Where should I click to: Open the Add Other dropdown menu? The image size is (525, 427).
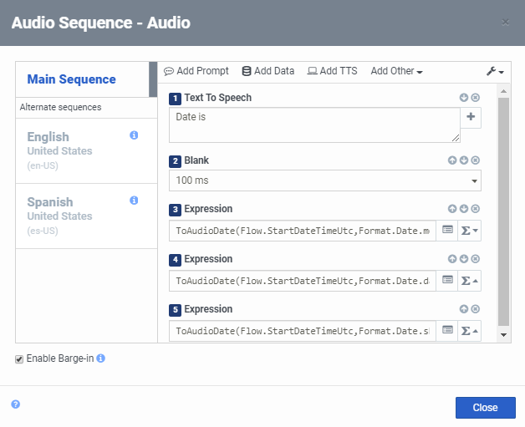pos(396,71)
